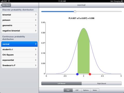Tap the chevron on the Snedecor's F row
The width and height of the screenshot is (124, 93).
click(x=36, y=65)
